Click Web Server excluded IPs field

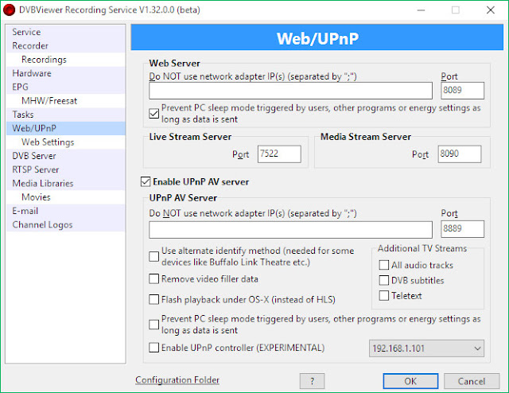290,91
